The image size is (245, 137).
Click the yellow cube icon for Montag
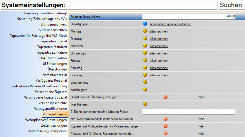tap(145, 31)
